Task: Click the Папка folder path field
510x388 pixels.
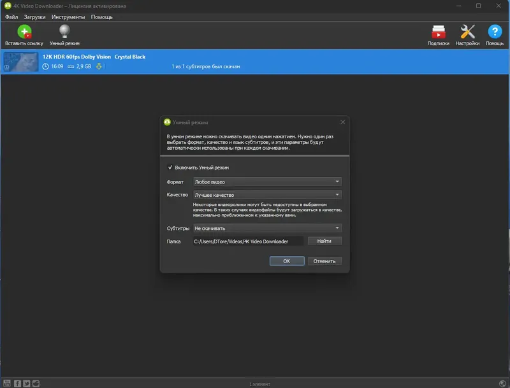Action: [248, 241]
